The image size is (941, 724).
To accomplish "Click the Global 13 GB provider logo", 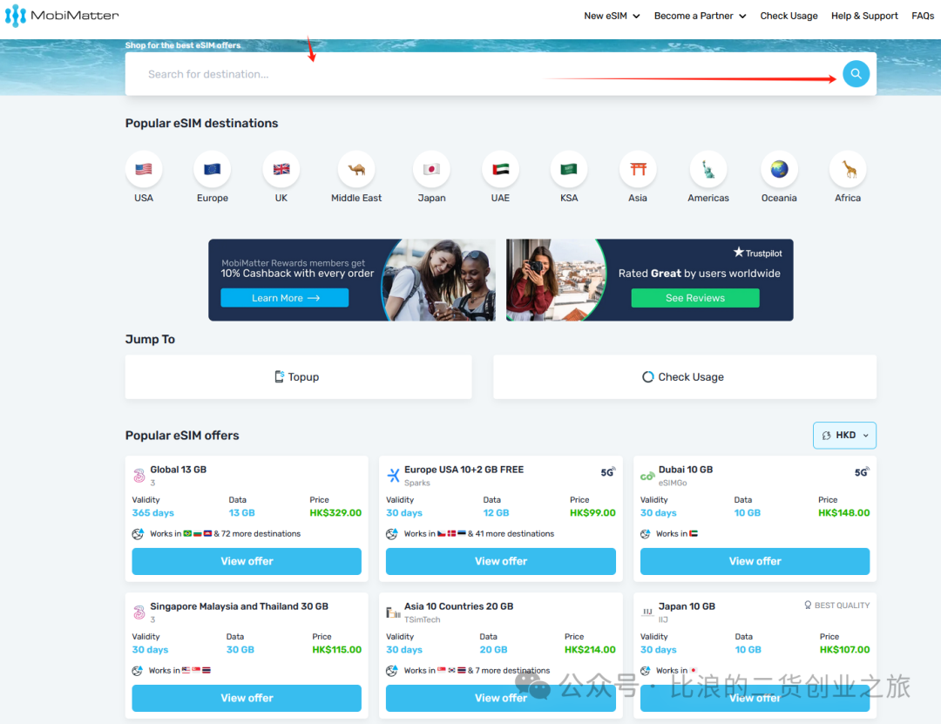I will (x=139, y=476).
